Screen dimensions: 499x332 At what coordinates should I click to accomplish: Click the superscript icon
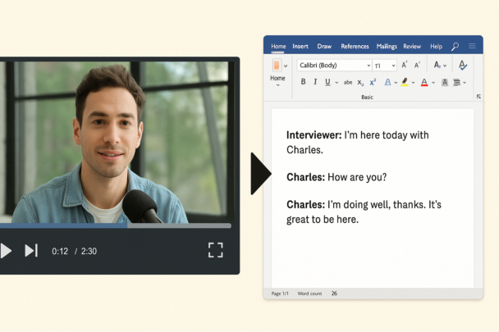pos(373,82)
